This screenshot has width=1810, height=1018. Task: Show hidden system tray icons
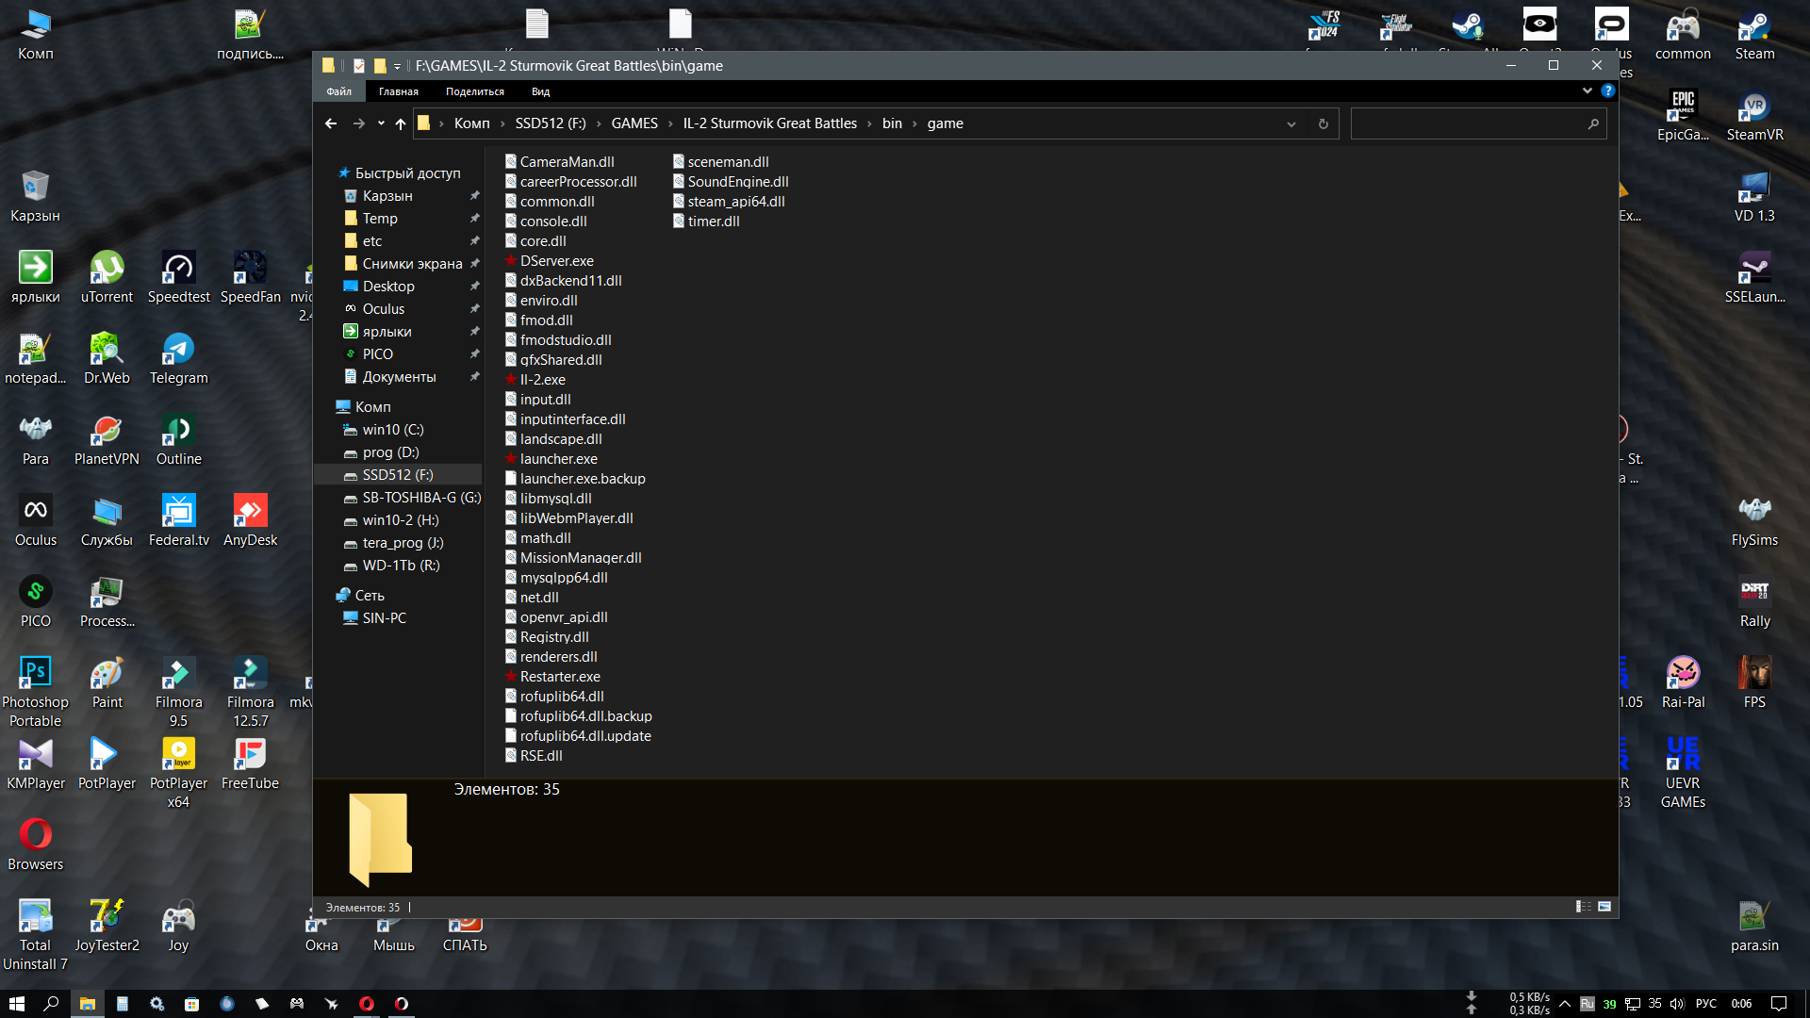1565,1004
